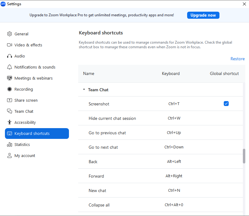Click the Upgrade now button
Screen dimensions: 249x216
click(203, 15)
